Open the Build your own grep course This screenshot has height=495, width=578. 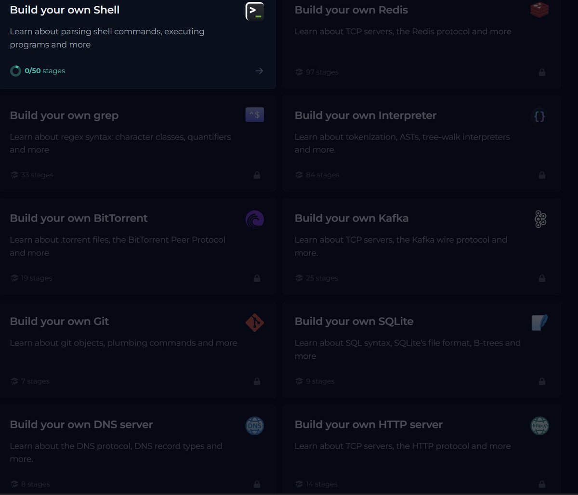137,143
